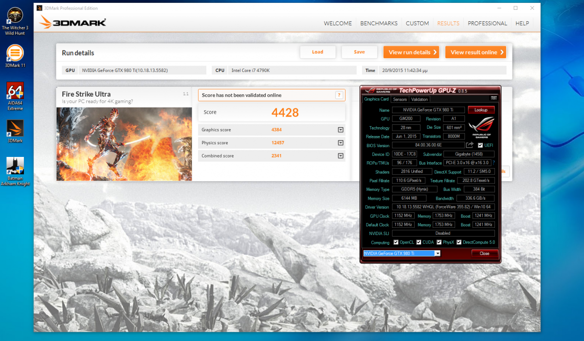Select the Graphics Card tab in GPU-Z

click(377, 99)
